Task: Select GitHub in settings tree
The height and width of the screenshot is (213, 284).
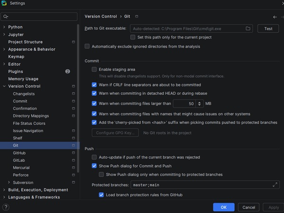Action: pyautogui.click(x=19, y=153)
